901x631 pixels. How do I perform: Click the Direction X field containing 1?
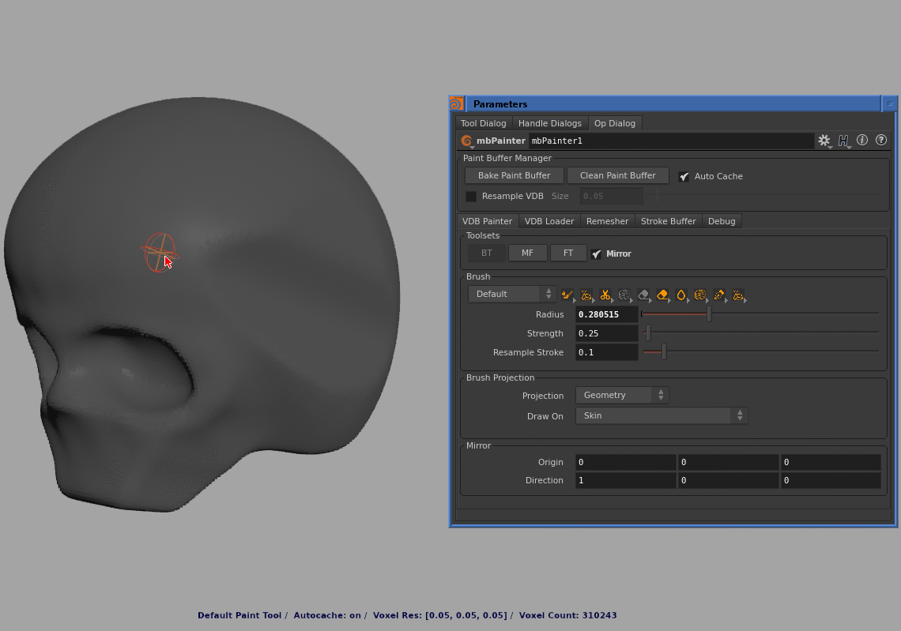(624, 480)
